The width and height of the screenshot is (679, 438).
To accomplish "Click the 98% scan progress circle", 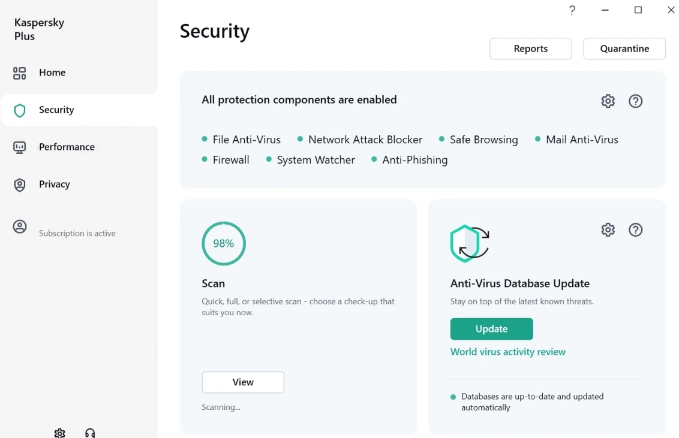I will coord(224,243).
